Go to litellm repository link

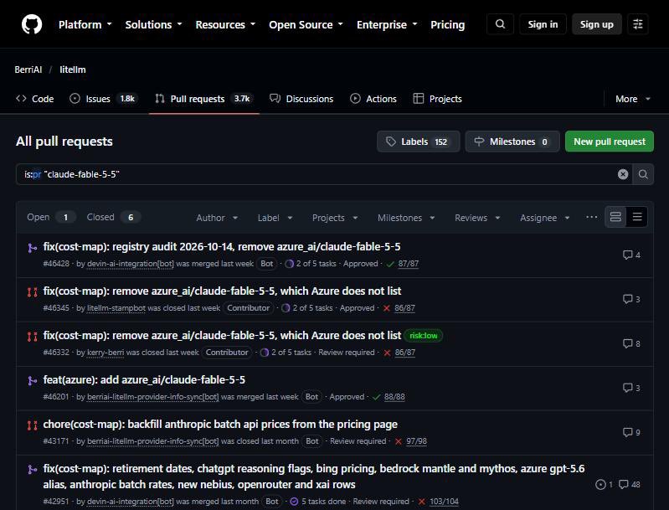[73, 70]
